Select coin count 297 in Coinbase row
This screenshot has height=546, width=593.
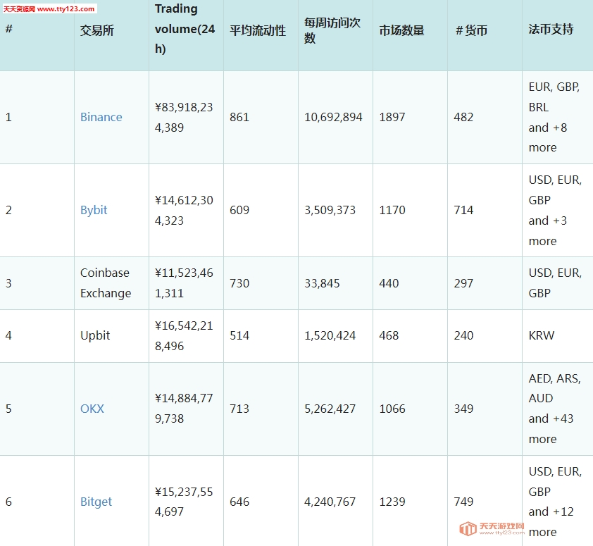(x=463, y=283)
